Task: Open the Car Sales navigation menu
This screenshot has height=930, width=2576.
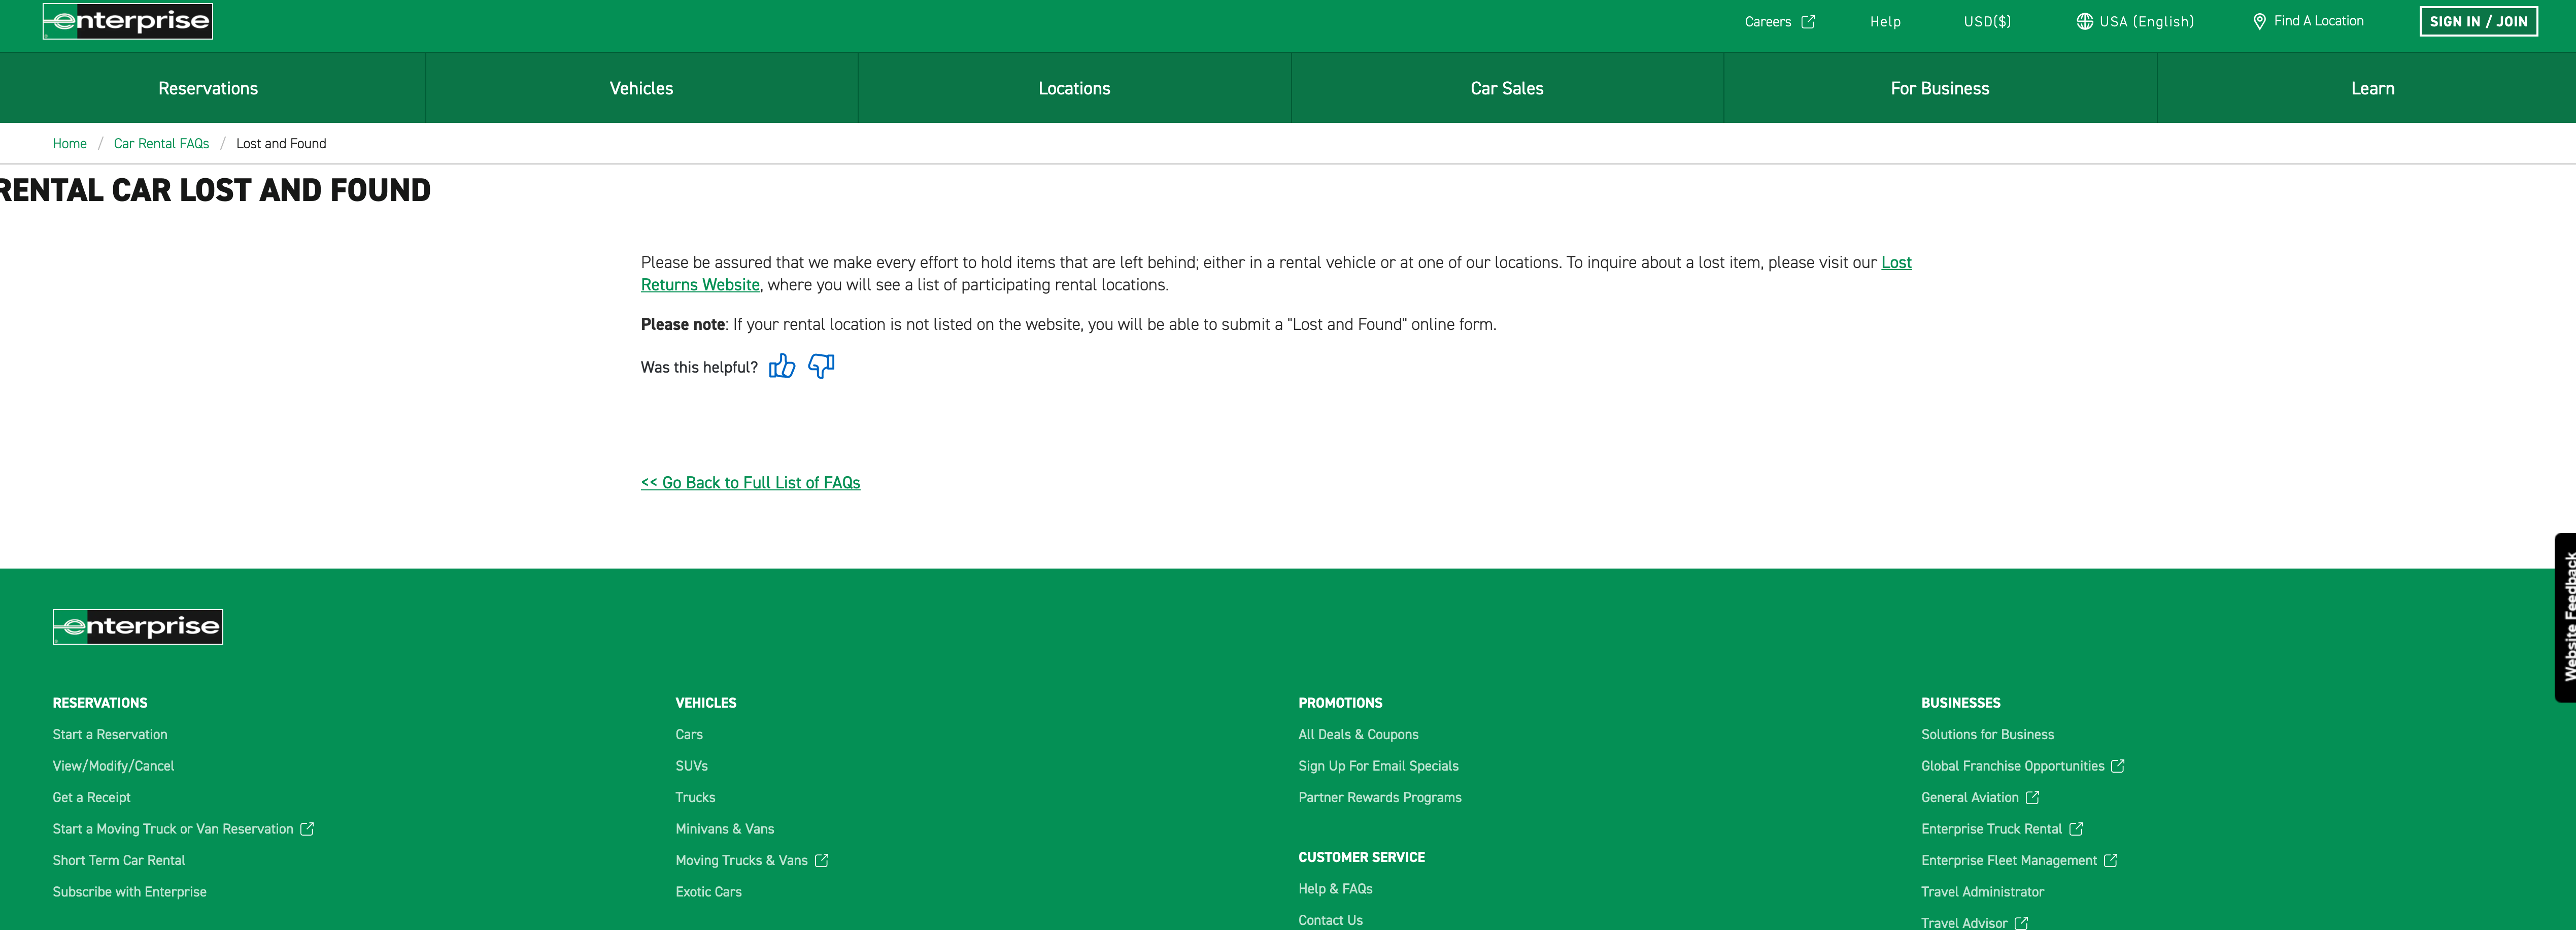Action: 1507,88
